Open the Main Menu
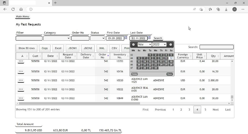The width and height of the screenshot is (248, 134). click(x=22, y=17)
